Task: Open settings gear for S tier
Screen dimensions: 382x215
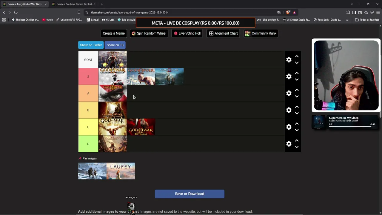Action: 289,76
